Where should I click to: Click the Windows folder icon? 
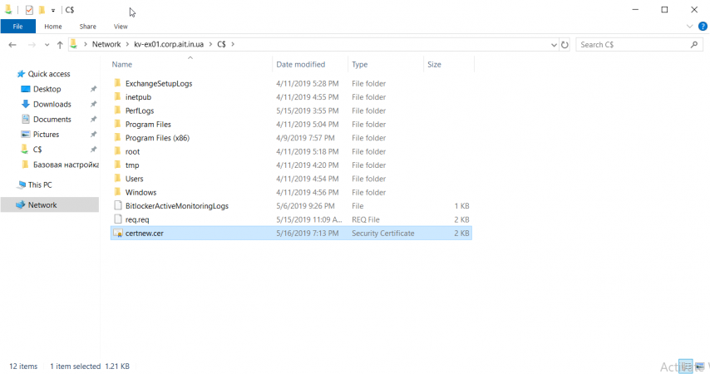tap(117, 193)
